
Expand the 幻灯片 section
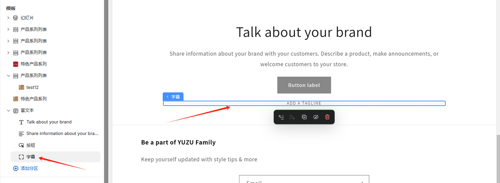8,18
